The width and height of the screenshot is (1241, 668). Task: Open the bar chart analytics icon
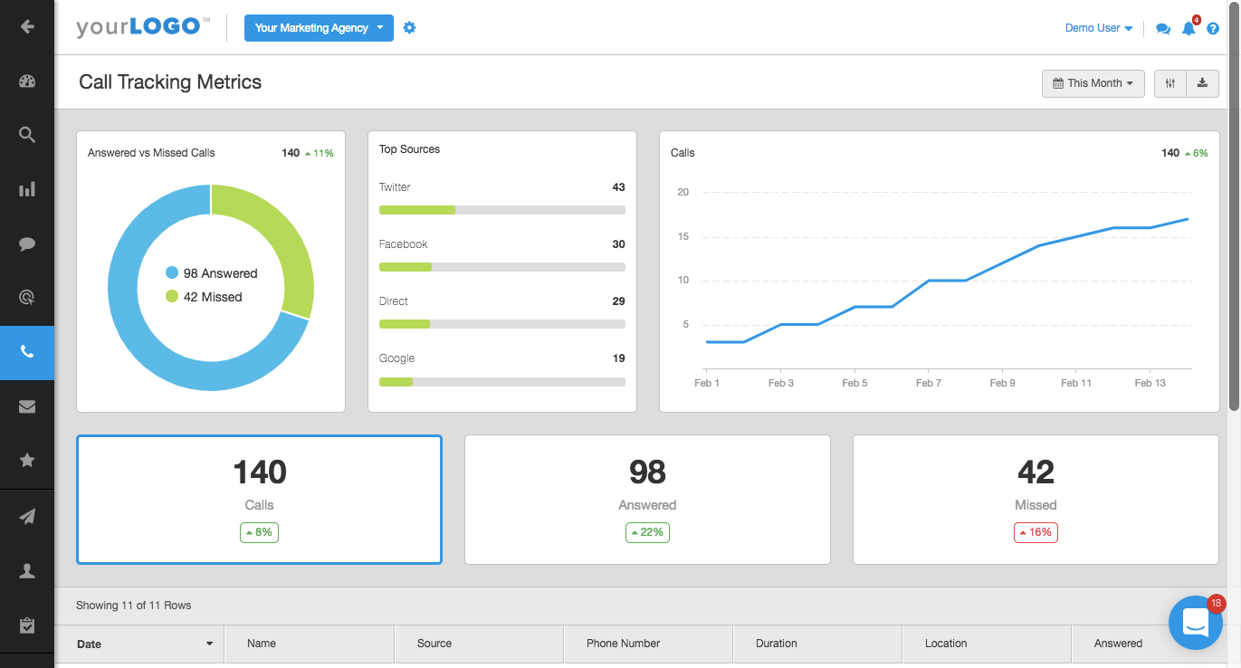27,189
